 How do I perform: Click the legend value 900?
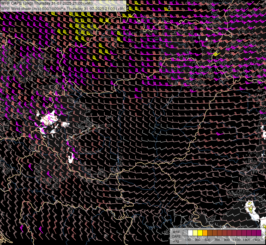click(227, 240)
